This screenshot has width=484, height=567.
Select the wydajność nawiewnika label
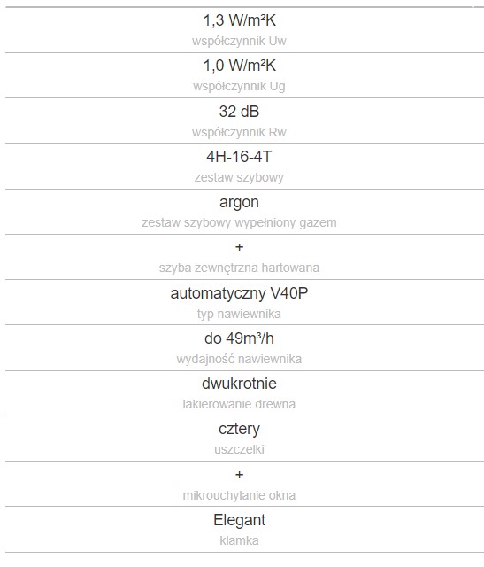pos(239,359)
